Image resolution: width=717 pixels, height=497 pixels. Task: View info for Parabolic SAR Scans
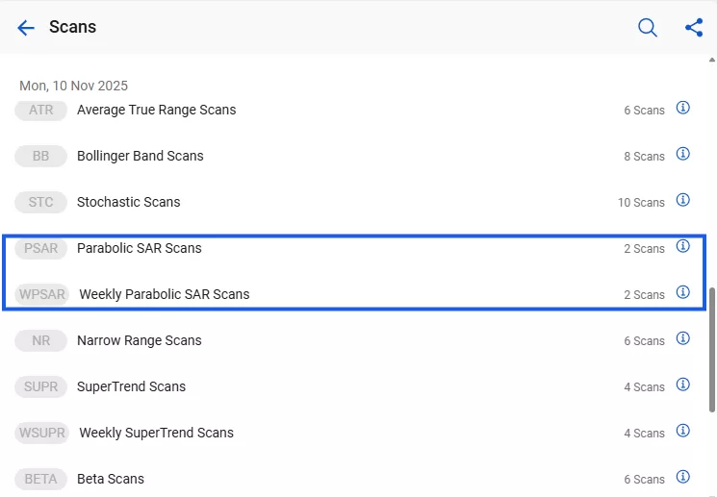coord(683,246)
